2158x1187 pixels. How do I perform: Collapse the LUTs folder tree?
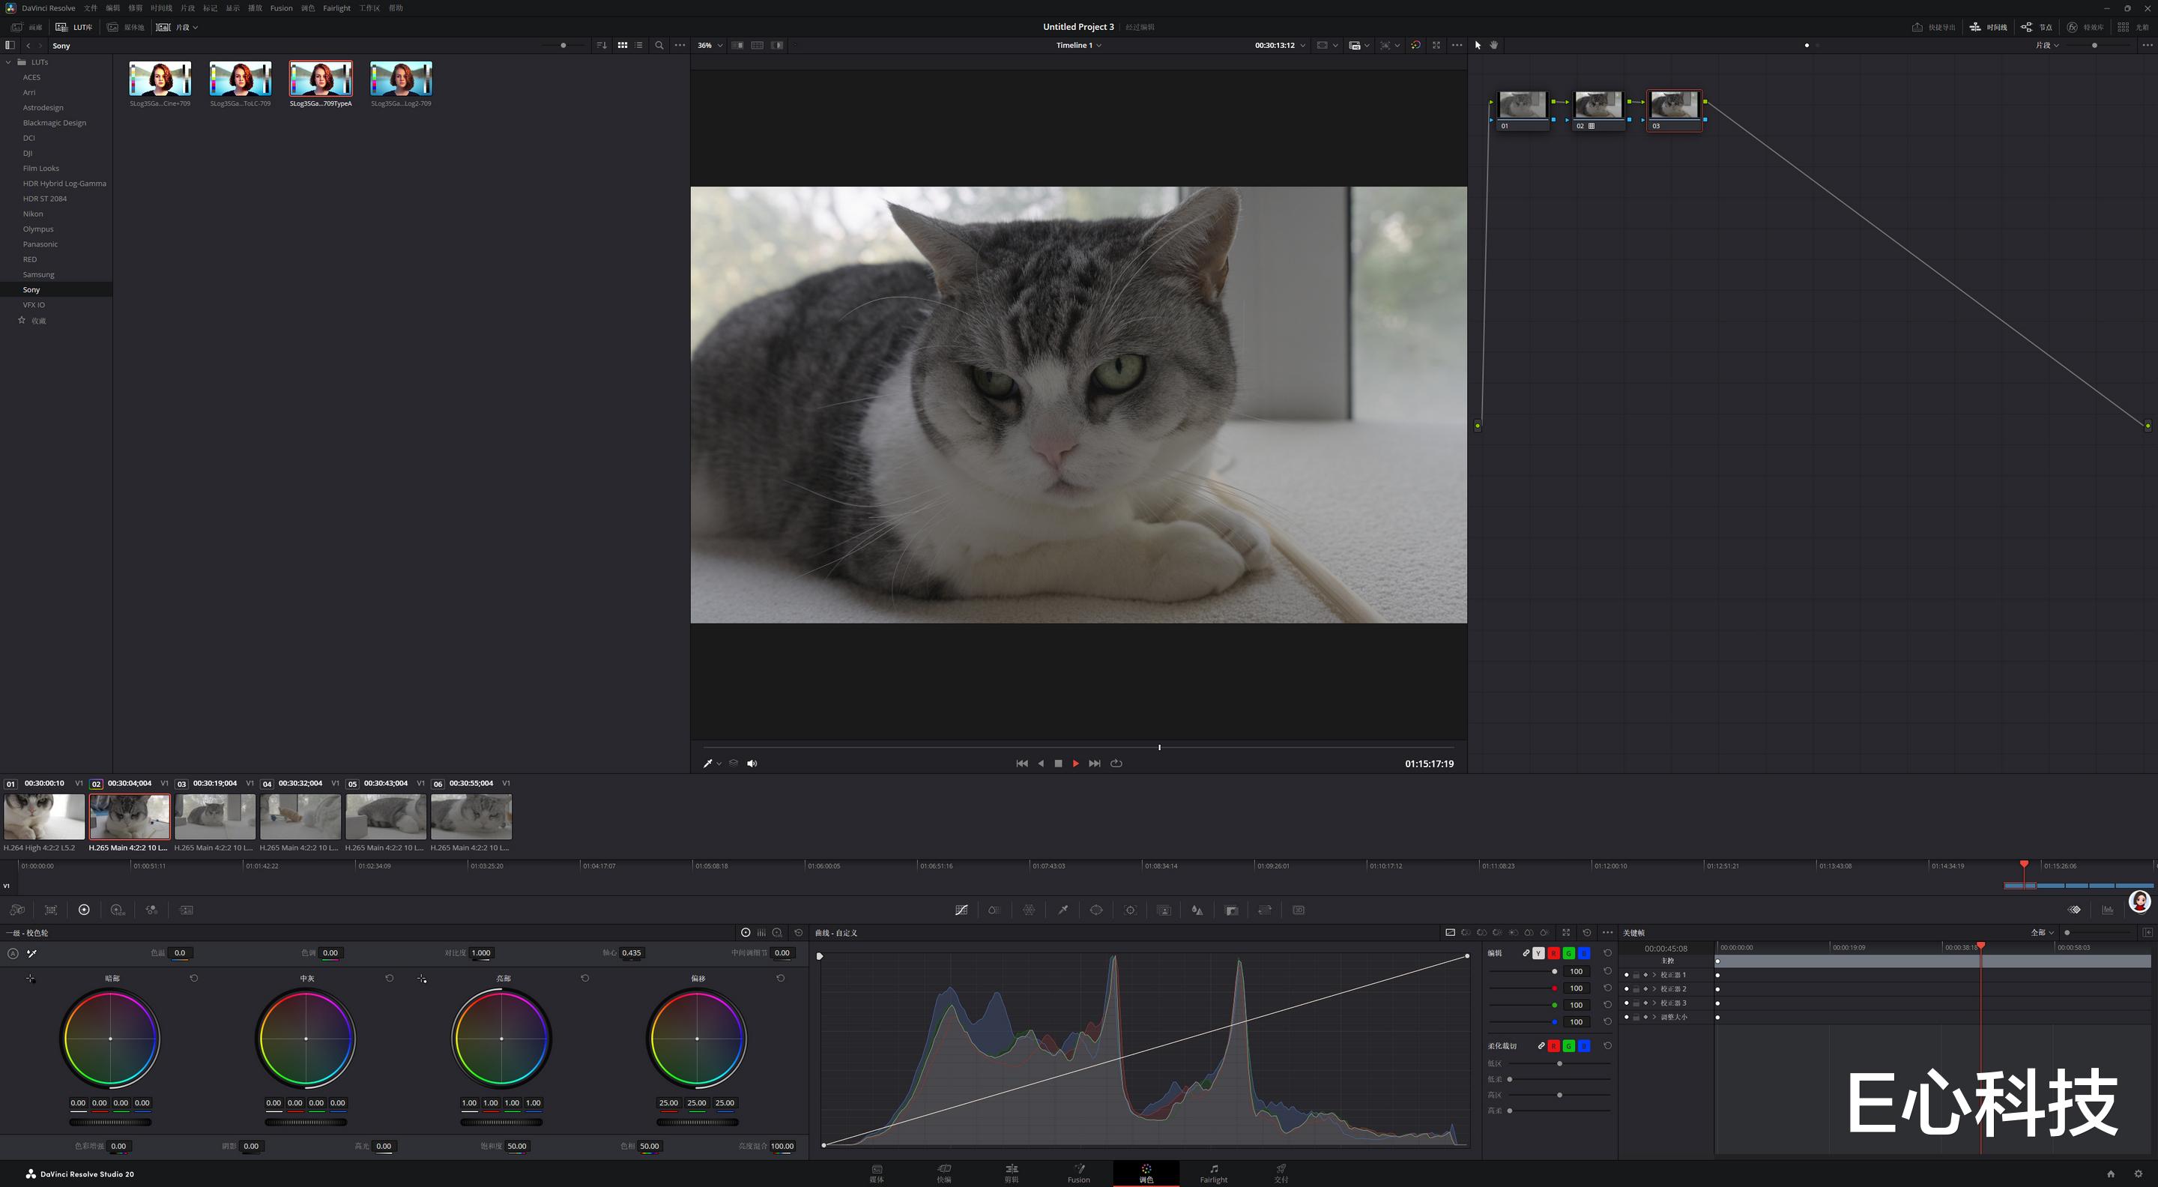[8, 62]
